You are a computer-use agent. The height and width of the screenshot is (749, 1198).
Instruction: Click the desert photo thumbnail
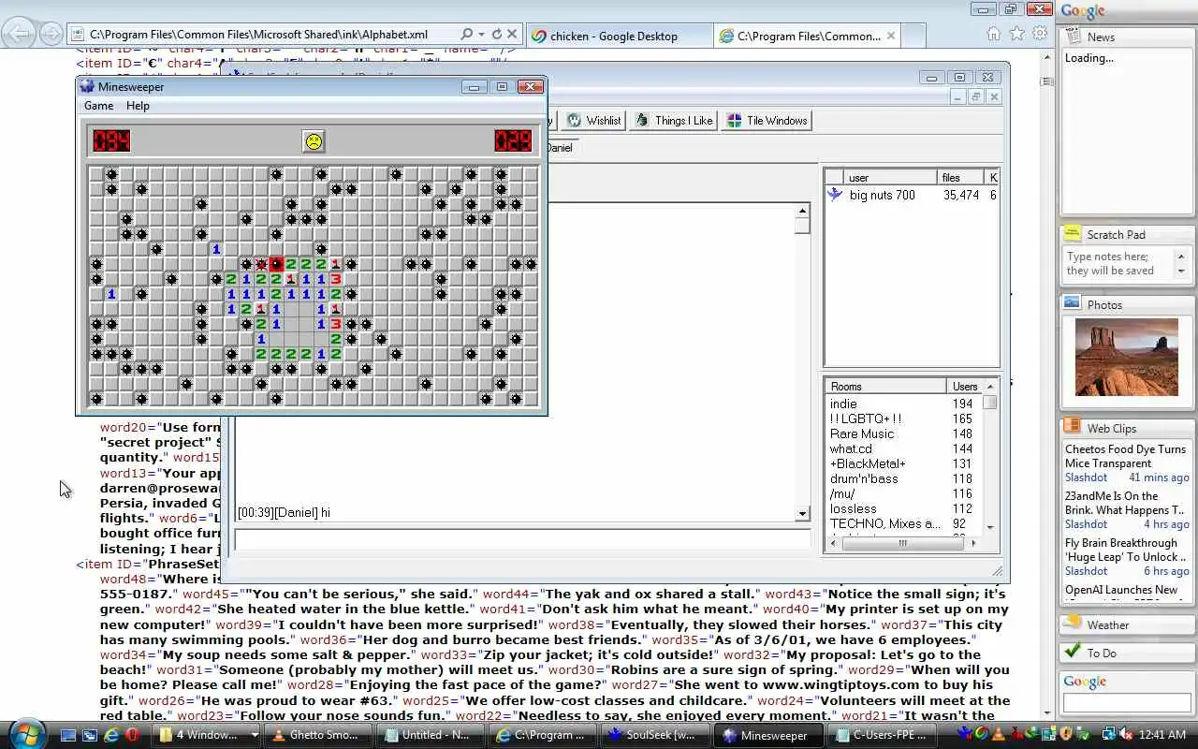[1127, 357]
